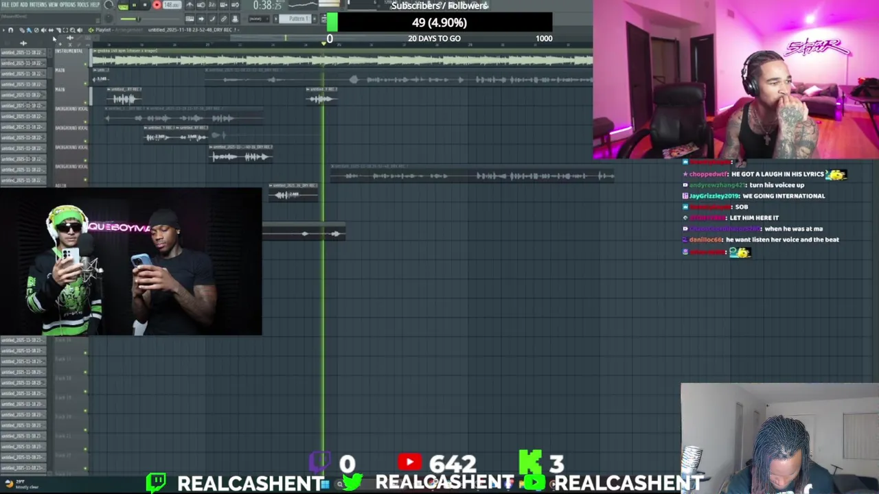Adjust the master pitch knob
This screenshot has width=879, height=494.
coord(109,19)
